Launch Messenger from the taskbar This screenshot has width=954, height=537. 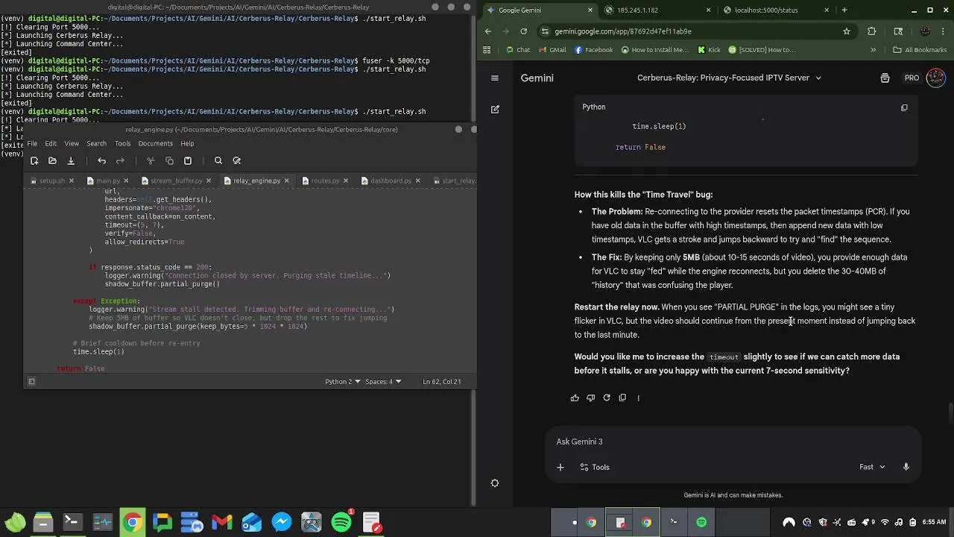[x=282, y=522]
